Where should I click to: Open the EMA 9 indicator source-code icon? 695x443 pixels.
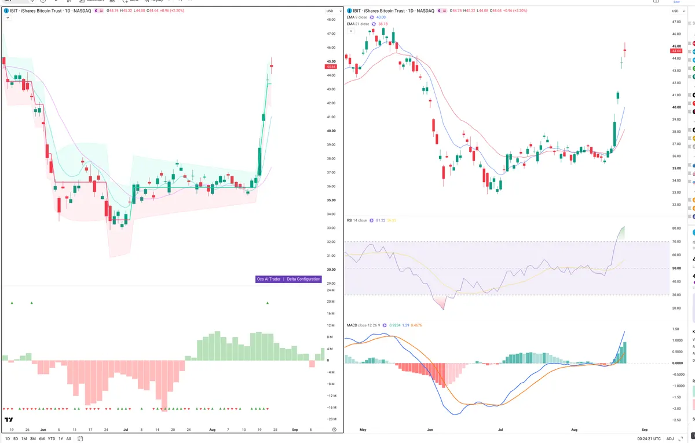pyautogui.click(x=372, y=17)
